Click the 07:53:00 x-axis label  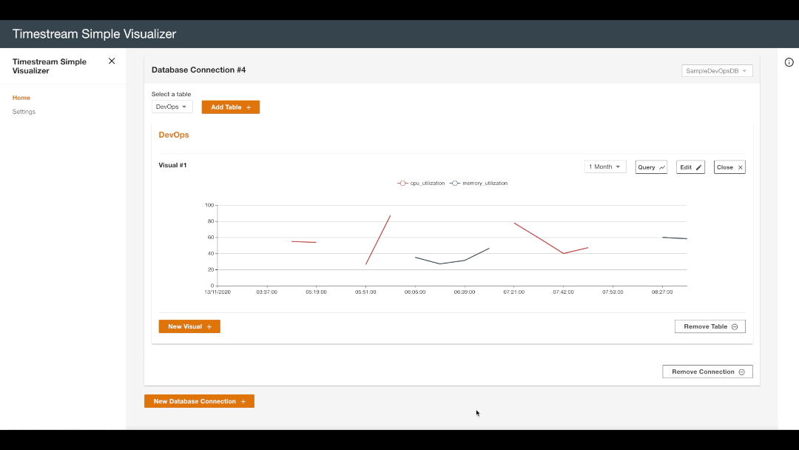pos(613,292)
